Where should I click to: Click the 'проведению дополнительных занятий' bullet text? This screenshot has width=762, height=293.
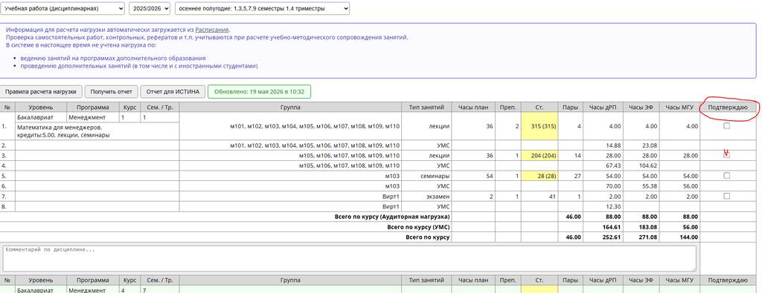click(x=139, y=66)
